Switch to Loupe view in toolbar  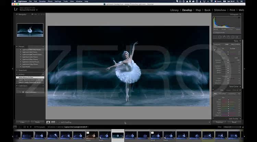click(48, 122)
